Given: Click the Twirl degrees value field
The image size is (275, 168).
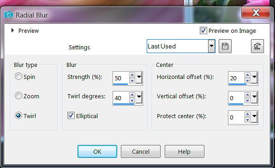Looking at the screenshot, I should [121, 98].
